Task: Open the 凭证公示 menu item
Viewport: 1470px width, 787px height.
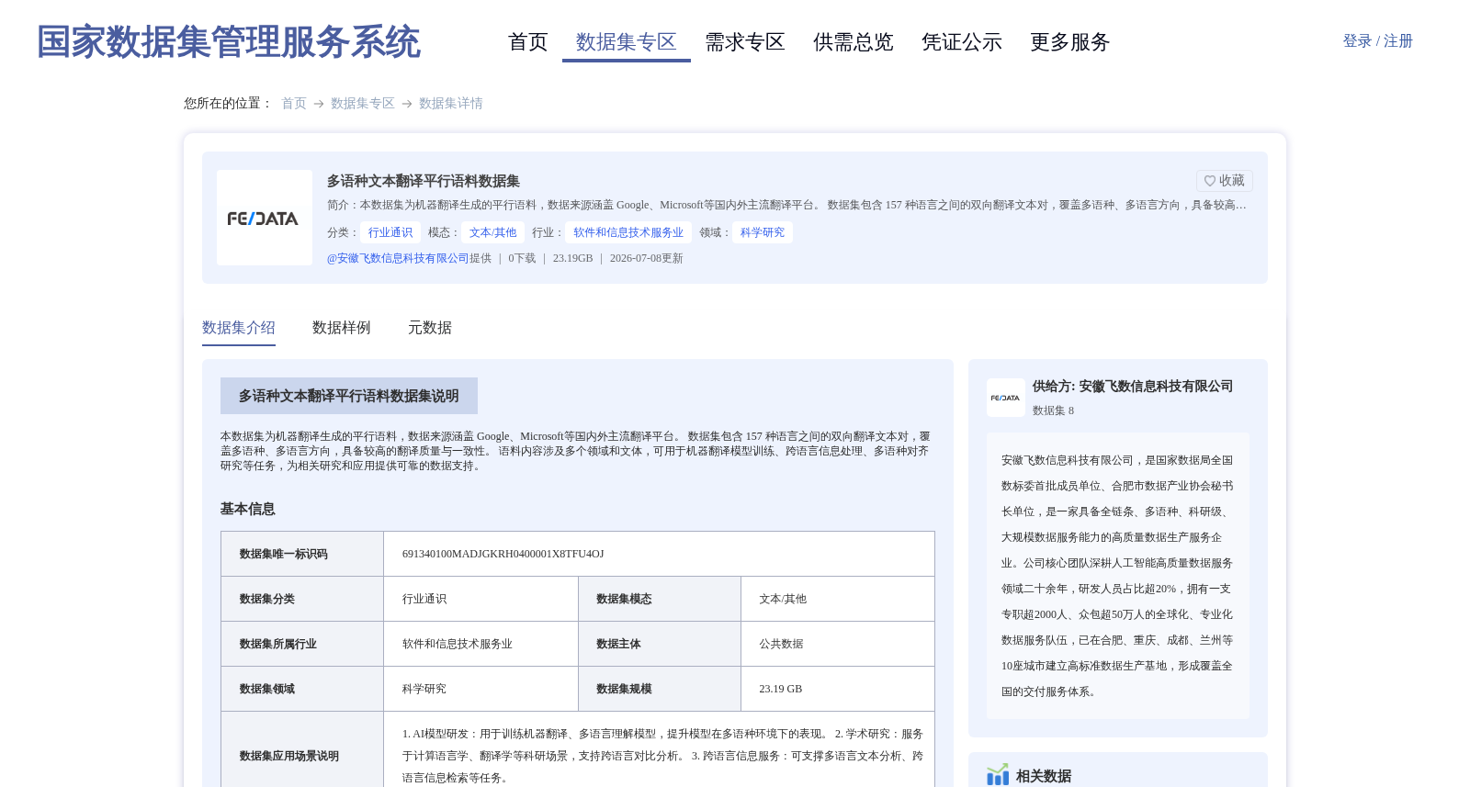Action: pyautogui.click(x=962, y=42)
